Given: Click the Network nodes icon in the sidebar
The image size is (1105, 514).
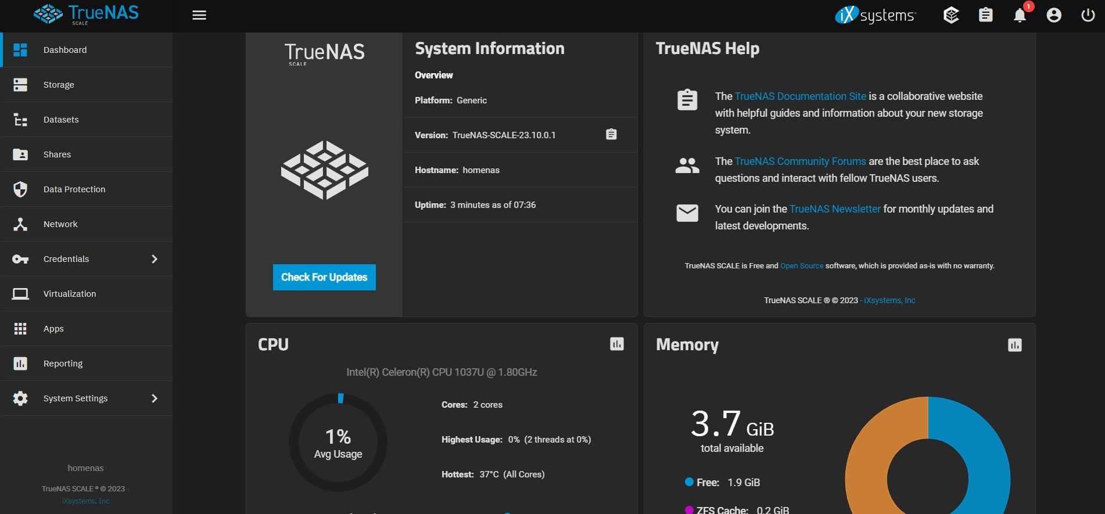Looking at the screenshot, I should (x=20, y=224).
